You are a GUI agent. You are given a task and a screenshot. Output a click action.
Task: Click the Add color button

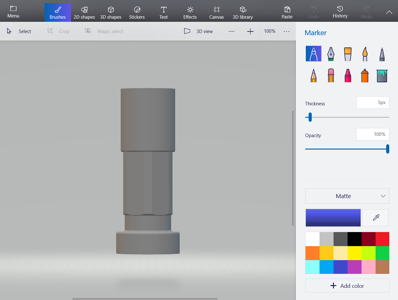point(347,286)
